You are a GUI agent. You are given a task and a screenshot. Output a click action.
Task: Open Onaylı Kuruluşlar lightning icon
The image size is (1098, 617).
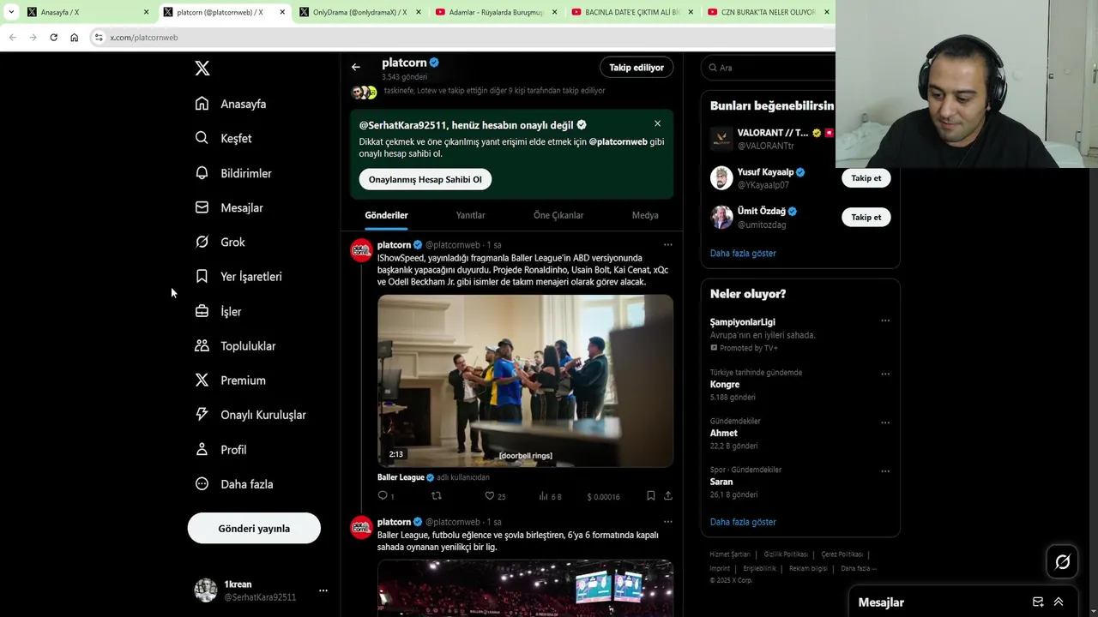coord(202,414)
